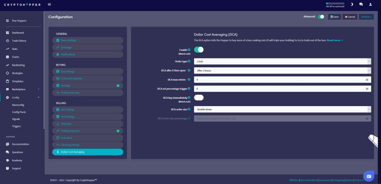Cancel configuration changes
The height and width of the screenshot is (184, 381).
(350, 17)
